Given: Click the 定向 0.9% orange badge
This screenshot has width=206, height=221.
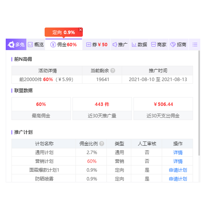Looking at the screenshot, I should tap(64, 32).
